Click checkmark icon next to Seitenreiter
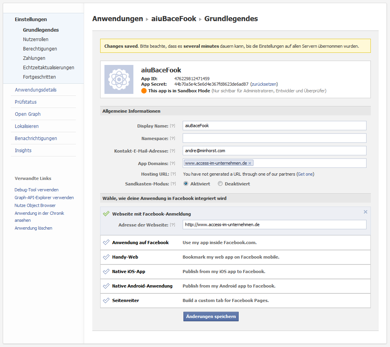This screenshot has height=347, width=390. point(106,300)
